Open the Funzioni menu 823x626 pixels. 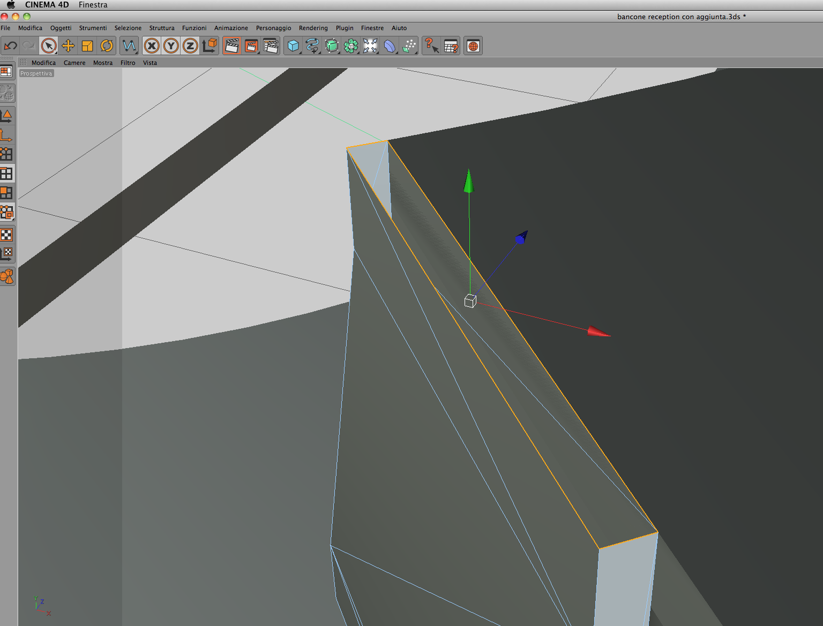[194, 28]
